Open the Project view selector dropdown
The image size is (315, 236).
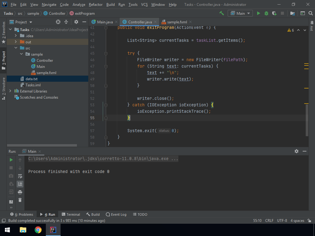pyautogui.click(x=21, y=22)
